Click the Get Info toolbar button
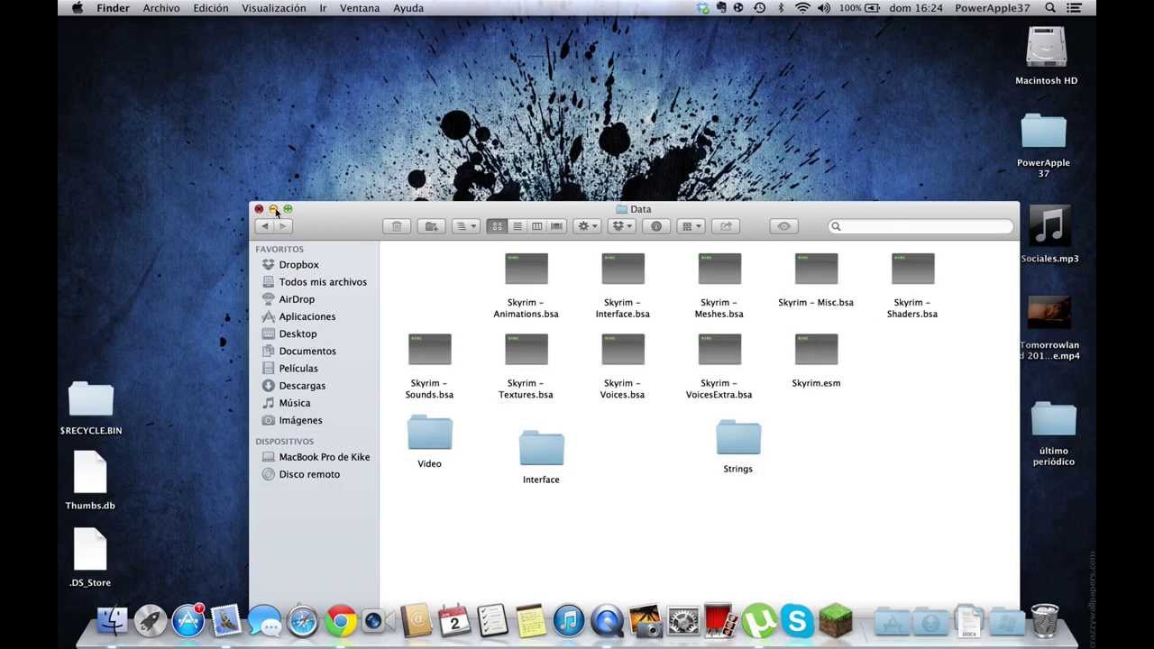Screen dimensions: 1154x649 coord(656,226)
